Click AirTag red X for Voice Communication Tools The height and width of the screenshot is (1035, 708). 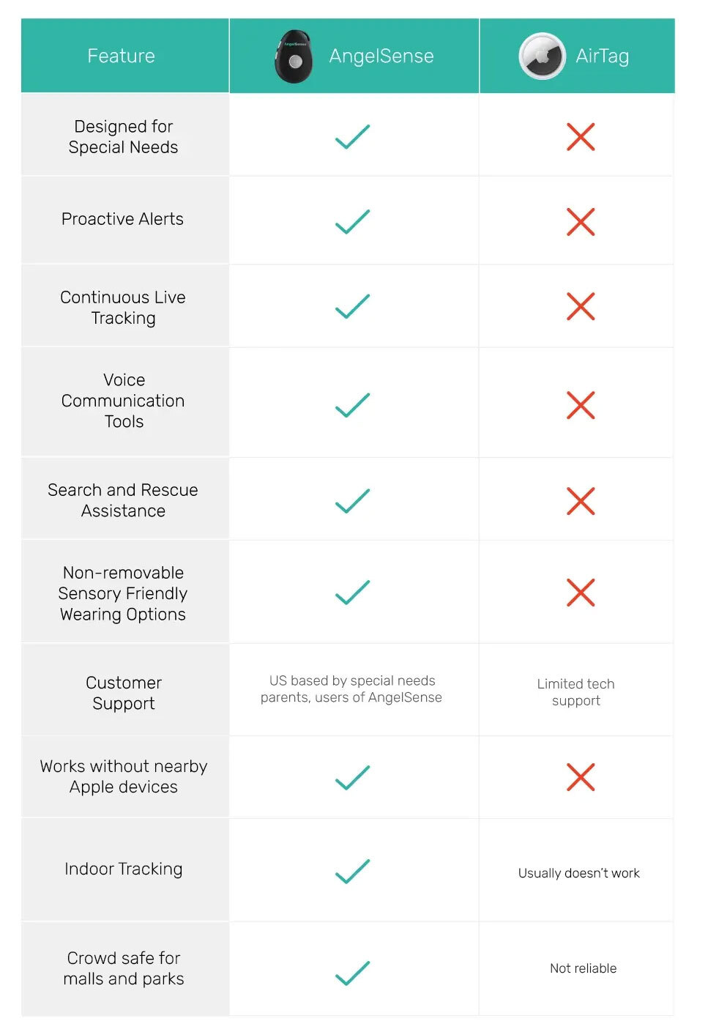point(581,405)
